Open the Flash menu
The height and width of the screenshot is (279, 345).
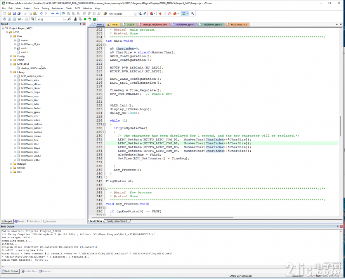coord(36,9)
